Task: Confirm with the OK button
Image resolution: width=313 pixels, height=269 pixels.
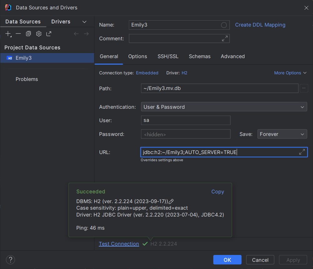Action: pyautogui.click(x=227, y=260)
